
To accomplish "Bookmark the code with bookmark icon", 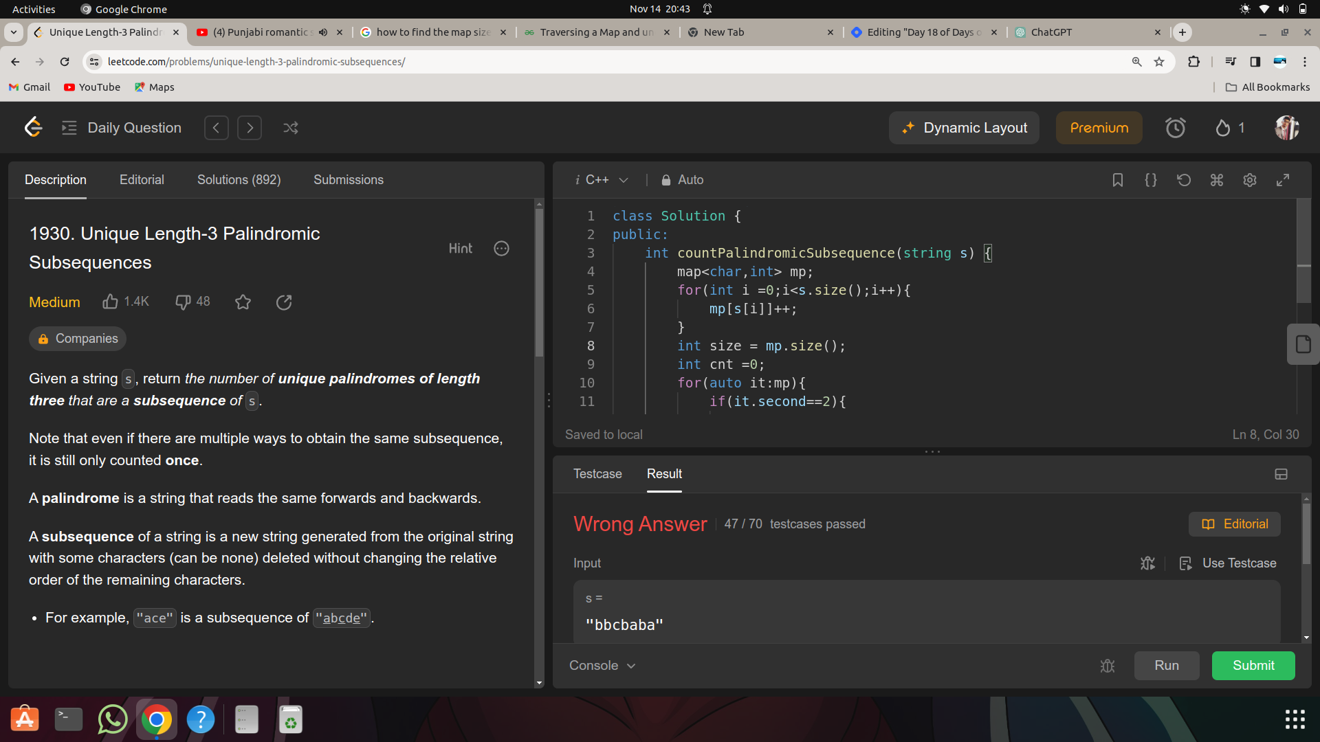I will pyautogui.click(x=1118, y=180).
